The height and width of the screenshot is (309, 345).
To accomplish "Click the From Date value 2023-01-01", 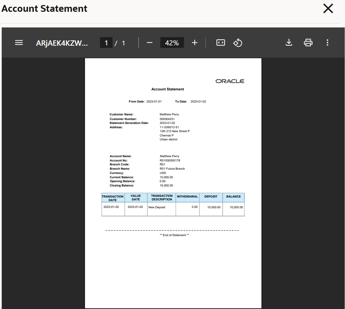I will (154, 101).
